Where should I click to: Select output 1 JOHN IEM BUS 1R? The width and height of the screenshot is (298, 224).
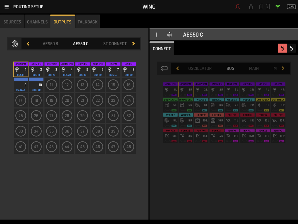(21, 69)
